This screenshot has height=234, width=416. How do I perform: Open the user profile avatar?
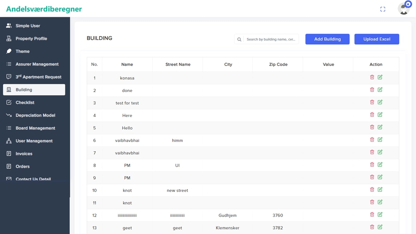click(404, 9)
